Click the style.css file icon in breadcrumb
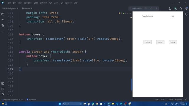Viewport: 189px width, 106px height. [27, 100]
